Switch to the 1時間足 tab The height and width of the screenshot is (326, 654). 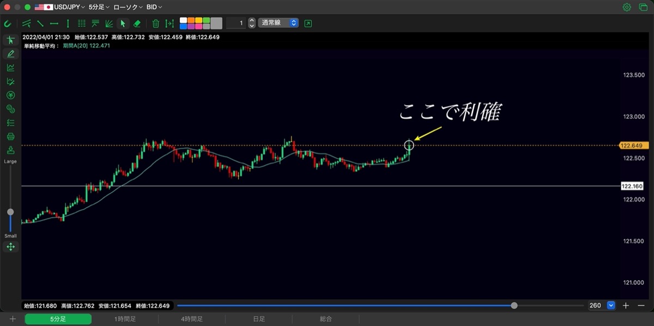125,319
